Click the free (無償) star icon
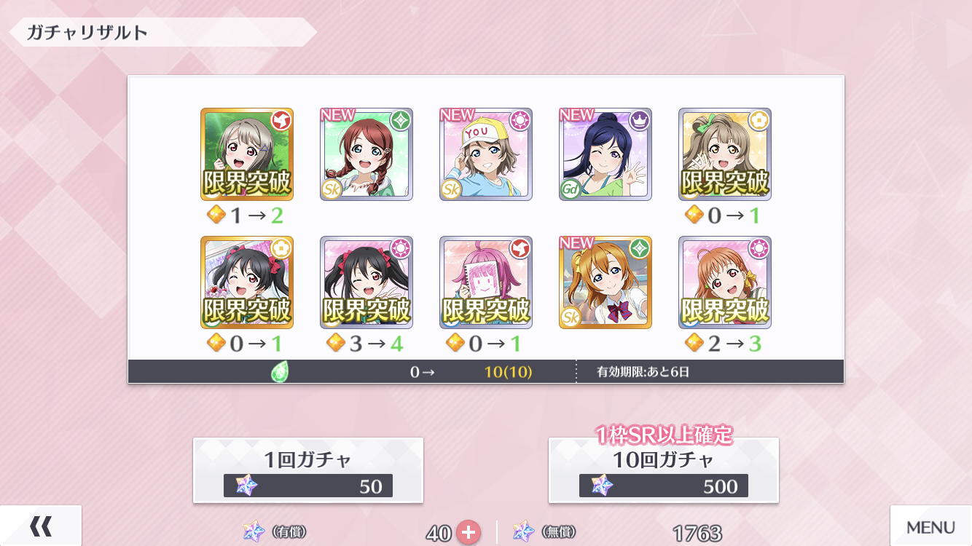The image size is (972, 546). tap(523, 532)
